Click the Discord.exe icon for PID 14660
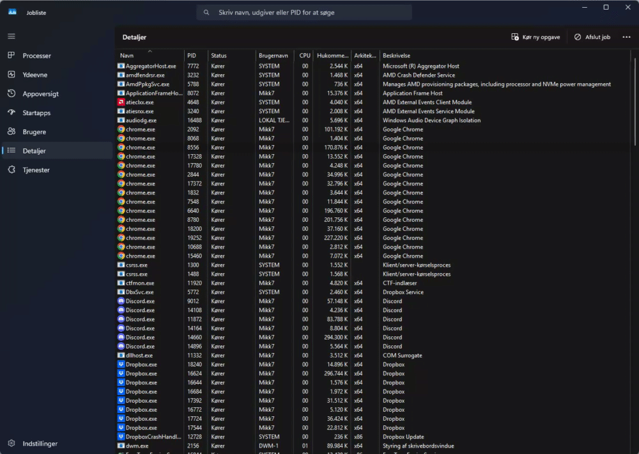Viewport: 639px width, 454px height. [121, 338]
